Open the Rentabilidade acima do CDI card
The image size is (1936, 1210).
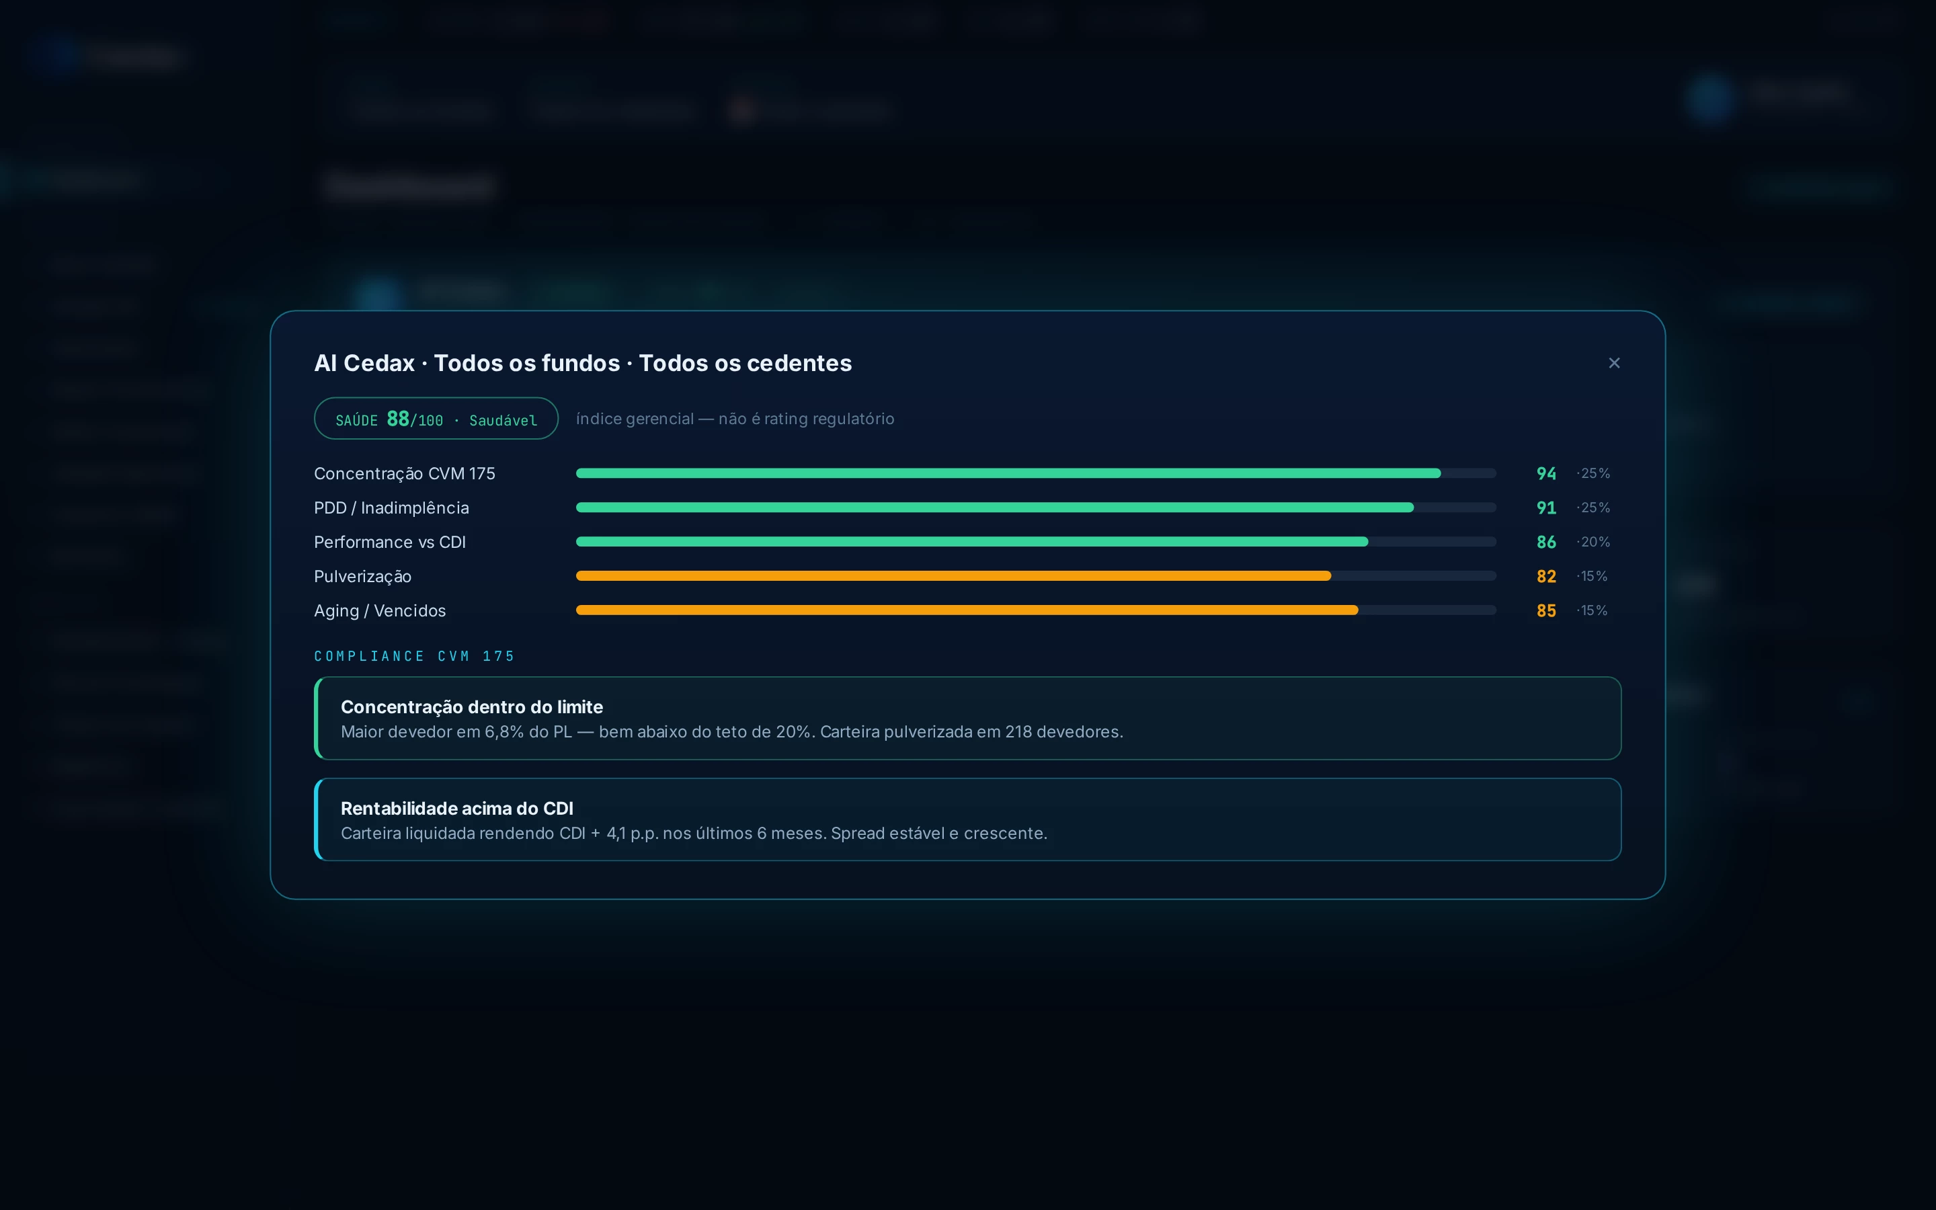(x=968, y=819)
